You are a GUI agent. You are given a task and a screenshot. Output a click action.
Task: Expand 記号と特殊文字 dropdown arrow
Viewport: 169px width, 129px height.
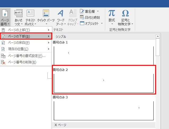pos(132,24)
